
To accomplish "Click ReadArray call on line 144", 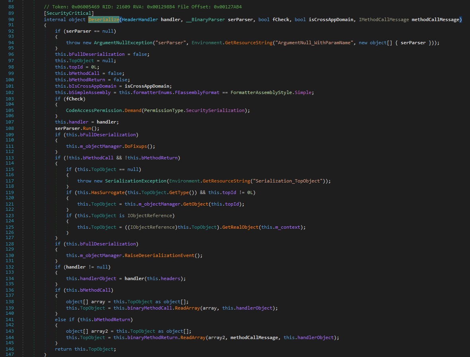I will click(x=193, y=337).
